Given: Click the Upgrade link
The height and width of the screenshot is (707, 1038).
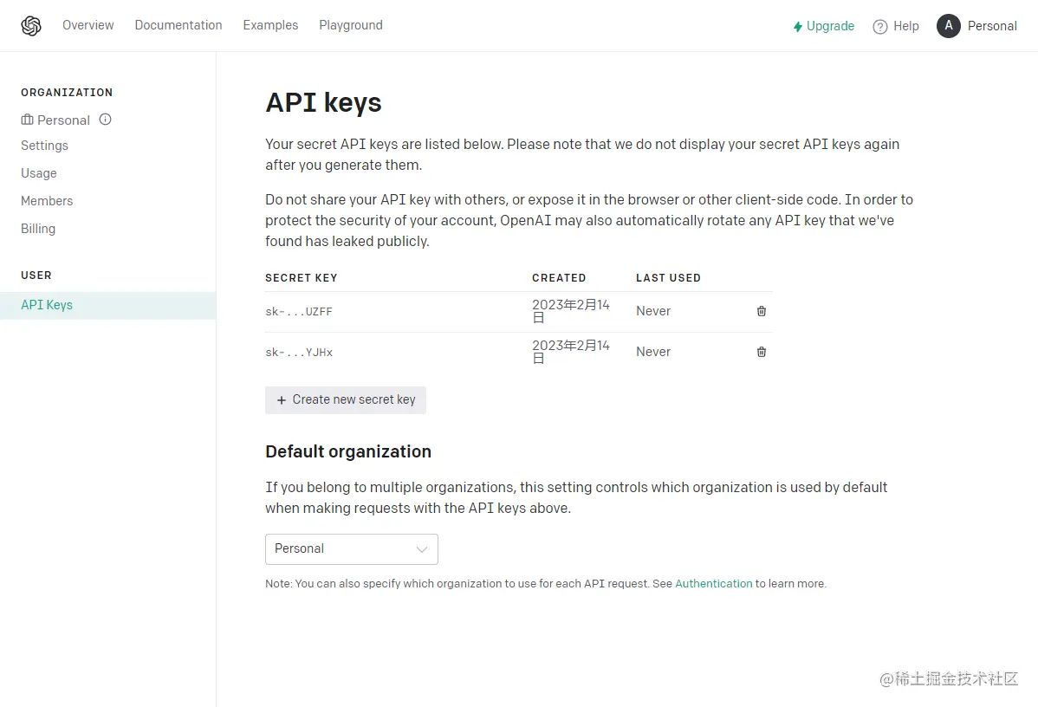Looking at the screenshot, I should point(830,26).
